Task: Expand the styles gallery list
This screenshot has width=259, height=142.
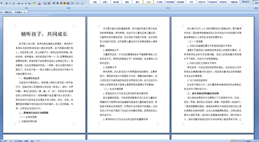Action: 240,3
